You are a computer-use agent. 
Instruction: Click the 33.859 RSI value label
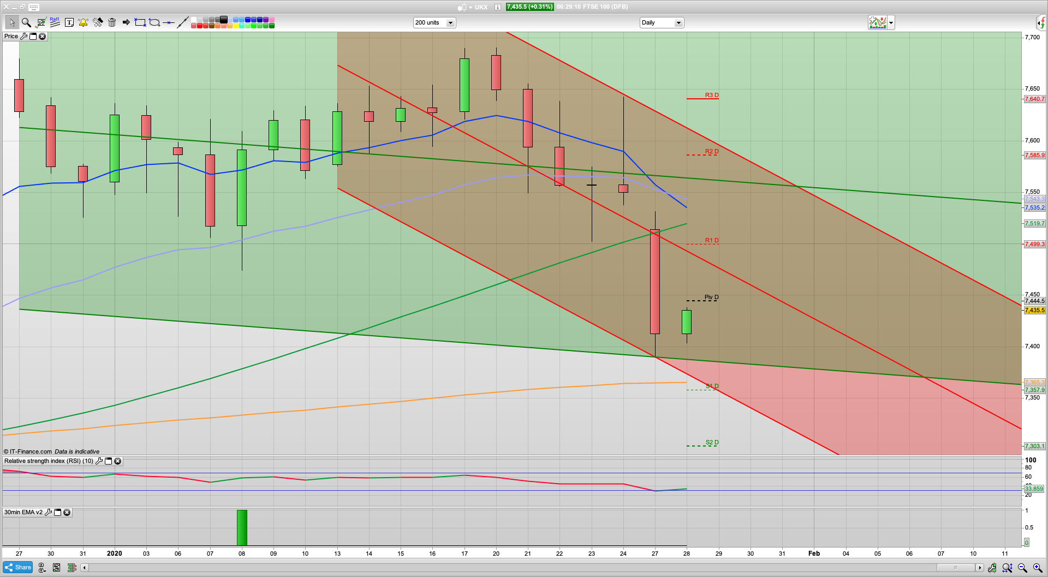(x=1034, y=489)
